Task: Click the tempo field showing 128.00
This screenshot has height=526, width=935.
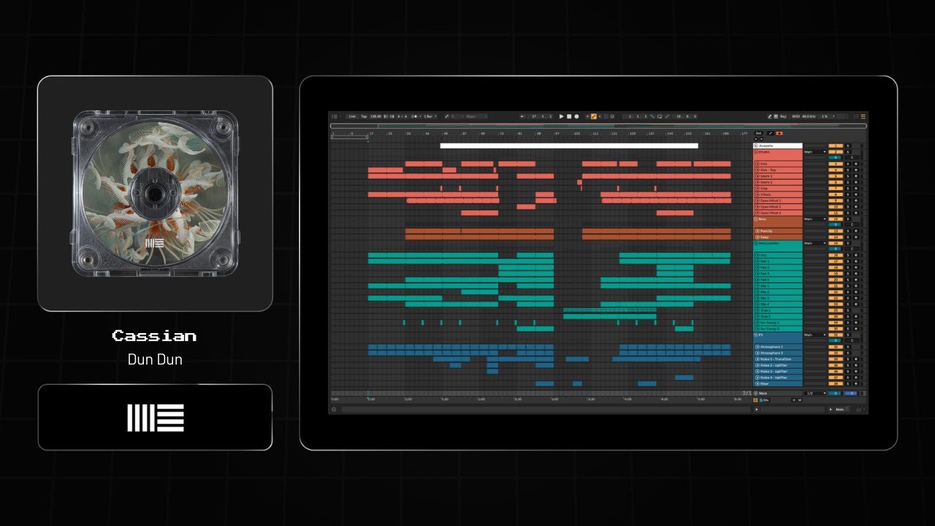Action: [x=375, y=116]
